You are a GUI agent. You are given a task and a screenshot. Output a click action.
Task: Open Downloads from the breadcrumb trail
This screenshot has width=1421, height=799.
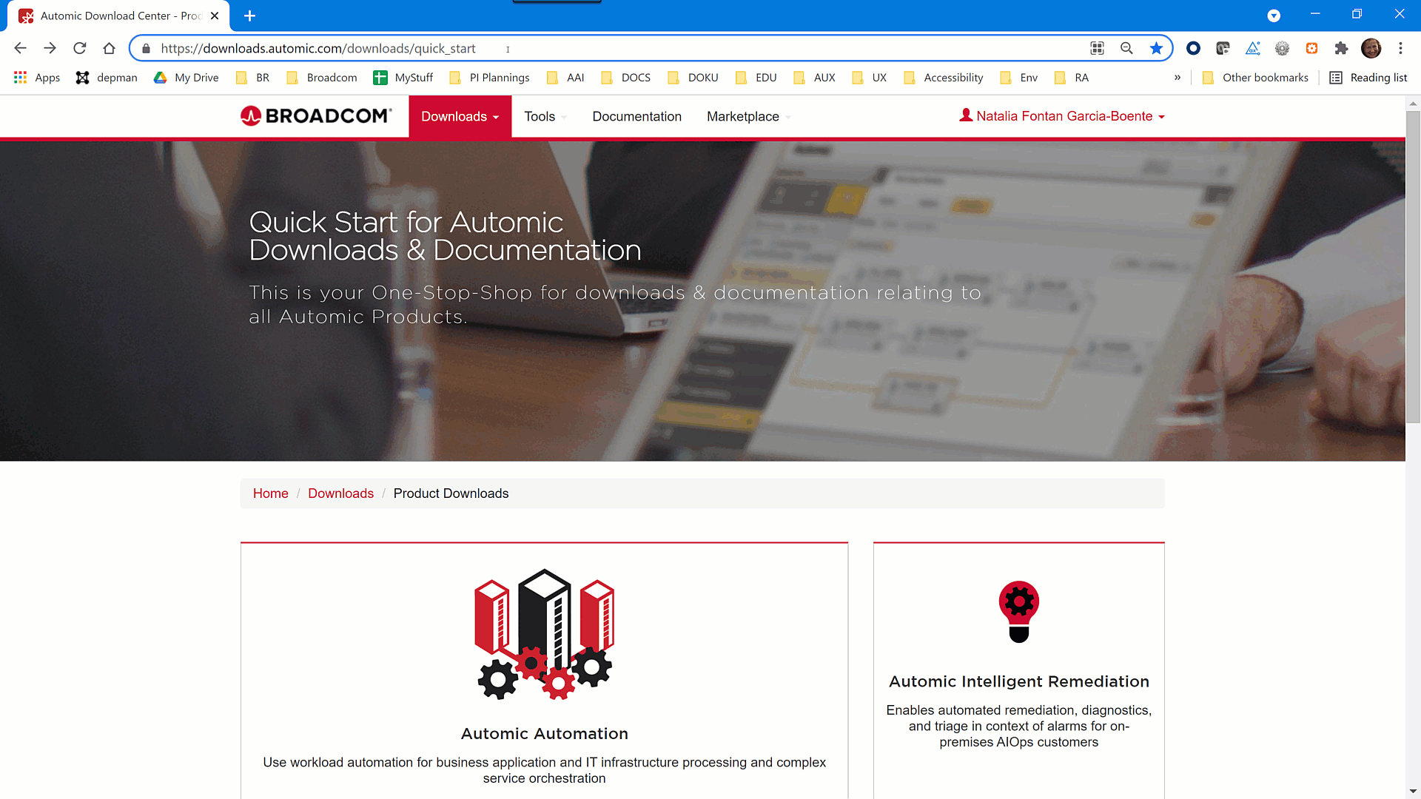pos(340,493)
